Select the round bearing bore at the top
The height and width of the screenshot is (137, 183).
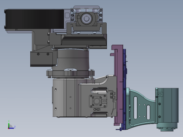[x=87, y=19]
